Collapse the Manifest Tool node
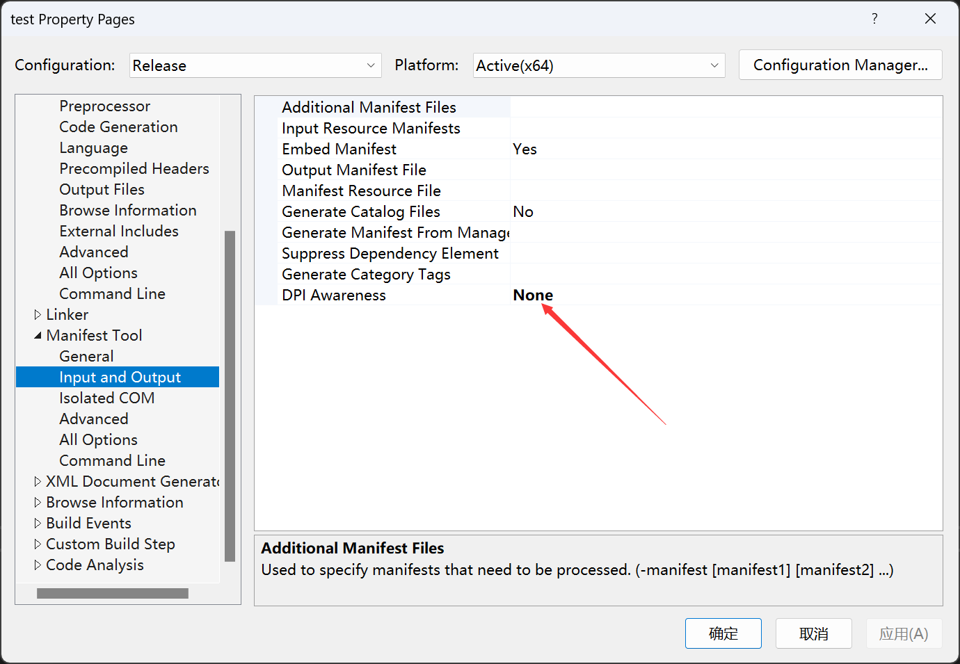Image resolution: width=960 pixels, height=664 pixels. click(x=38, y=336)
